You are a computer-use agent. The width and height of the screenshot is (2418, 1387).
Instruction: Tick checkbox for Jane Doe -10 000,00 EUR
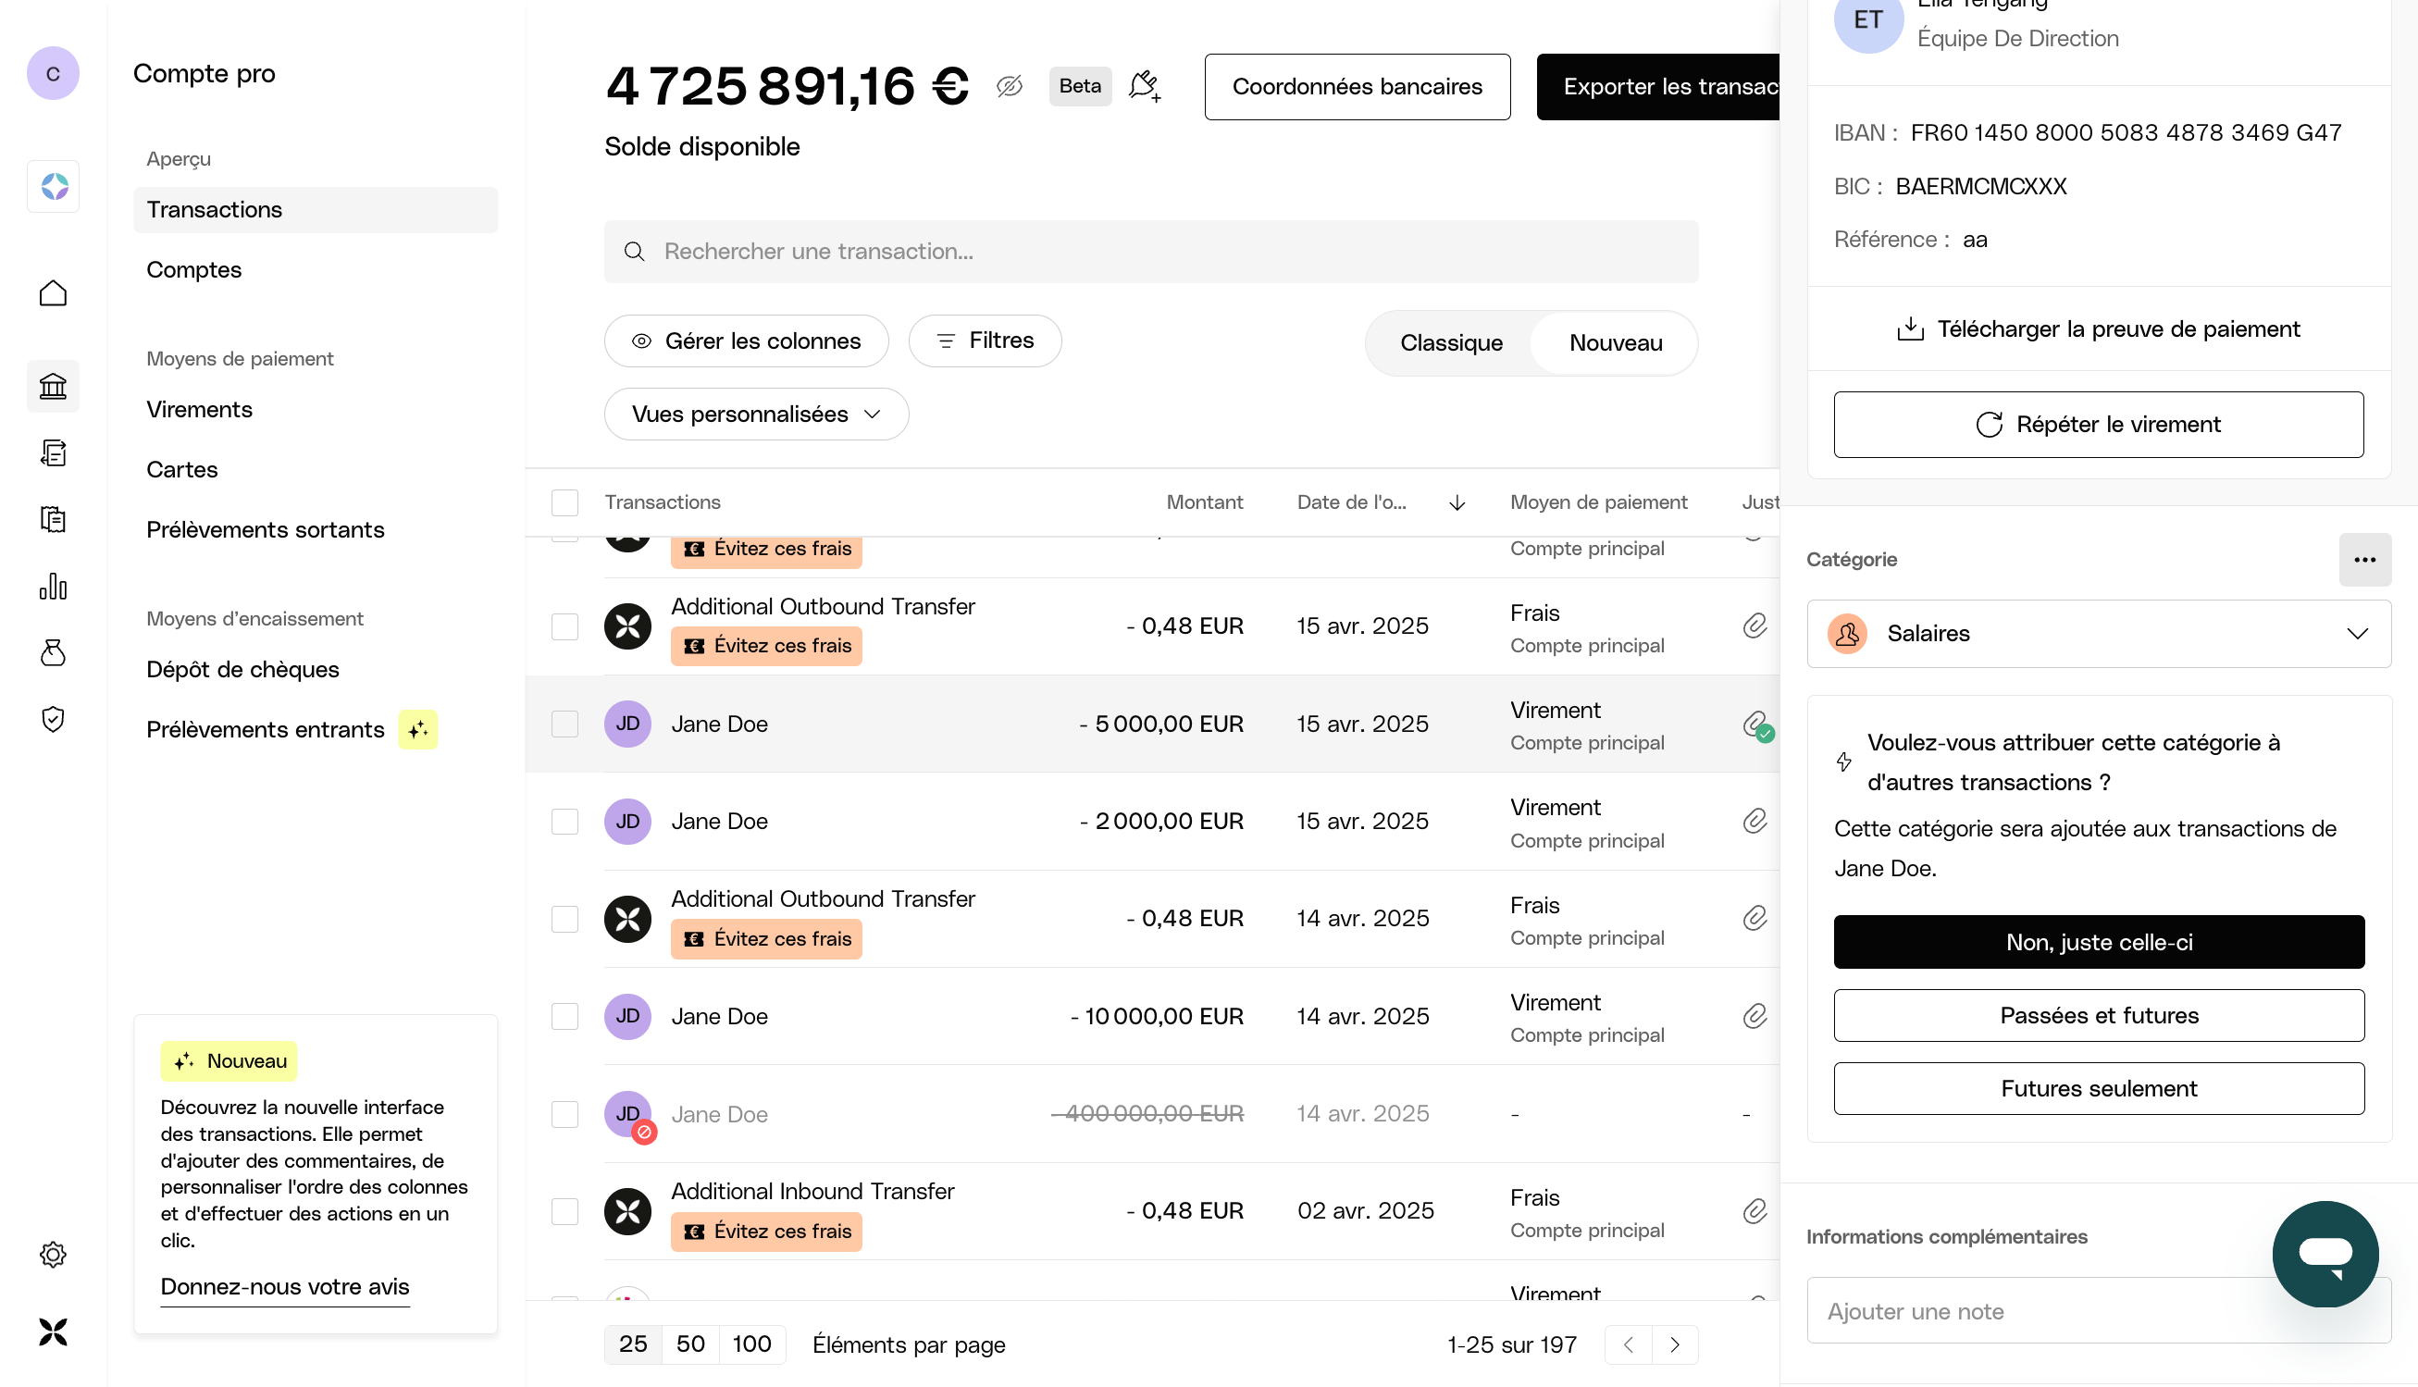click(x=565, y=1015)
